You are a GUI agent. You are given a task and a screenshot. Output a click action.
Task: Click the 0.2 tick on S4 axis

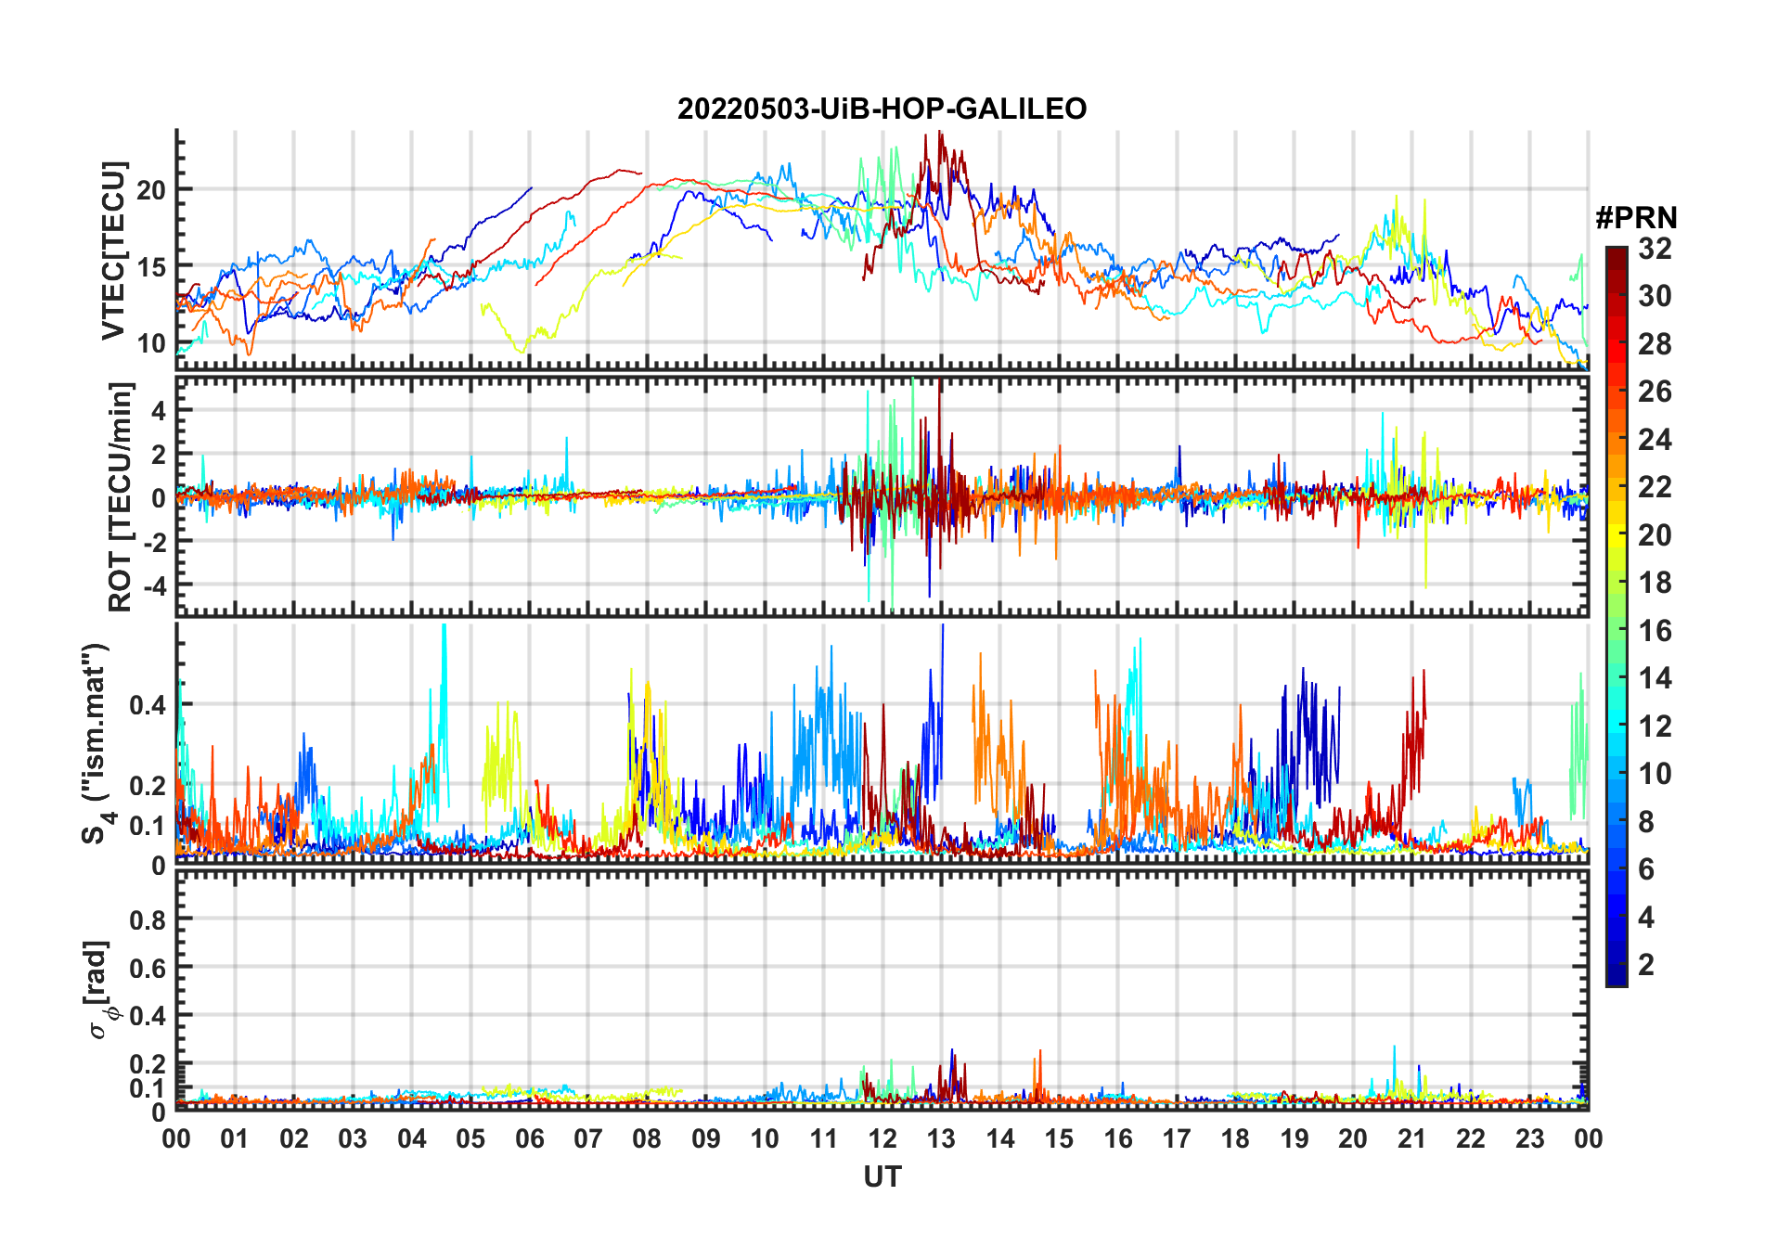coord(148,786)
